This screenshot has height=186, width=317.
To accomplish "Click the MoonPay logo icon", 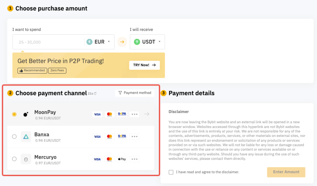I will coord(26,115).
